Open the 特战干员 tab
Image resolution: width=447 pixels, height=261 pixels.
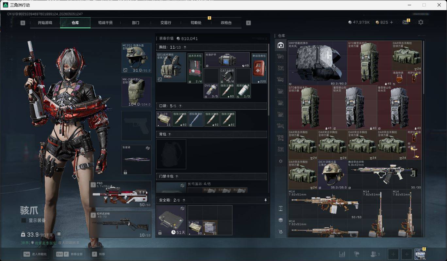[105, 23]
